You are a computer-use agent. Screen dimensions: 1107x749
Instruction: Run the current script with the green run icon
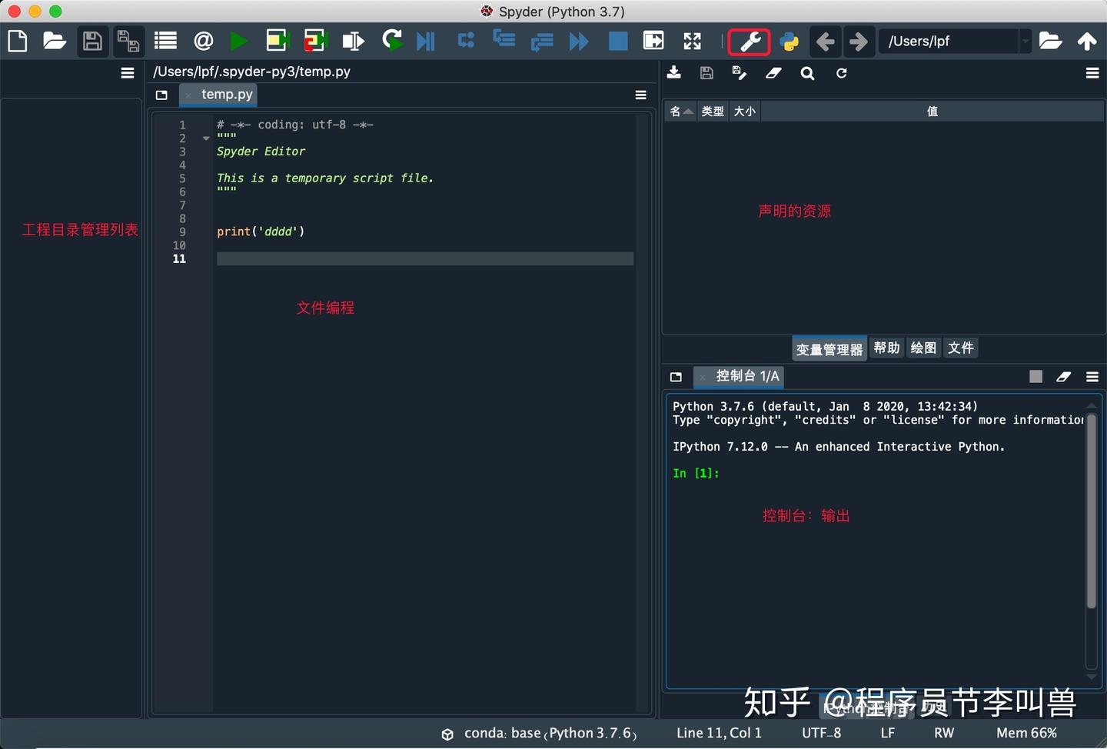tap(239, 41)
